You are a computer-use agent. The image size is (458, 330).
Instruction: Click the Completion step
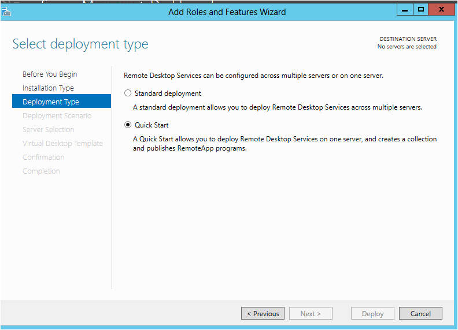(41, 171)
